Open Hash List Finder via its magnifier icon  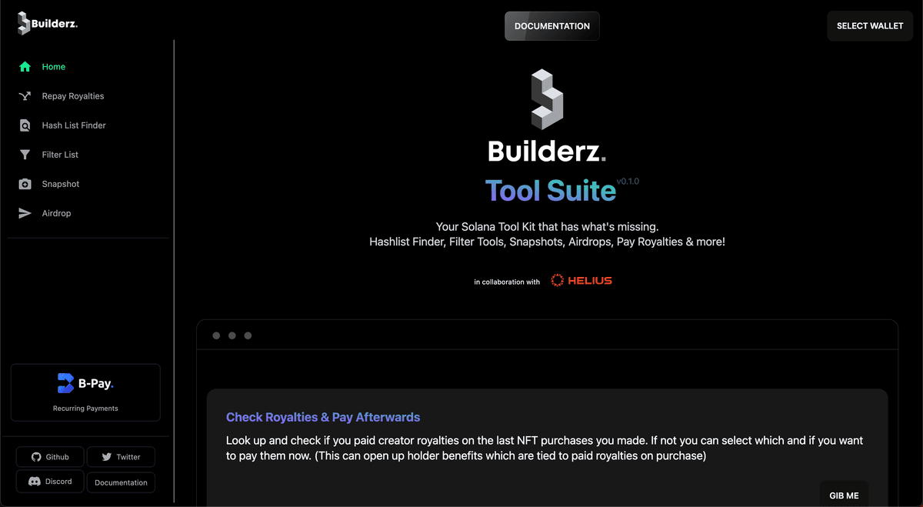coord(25,125)
